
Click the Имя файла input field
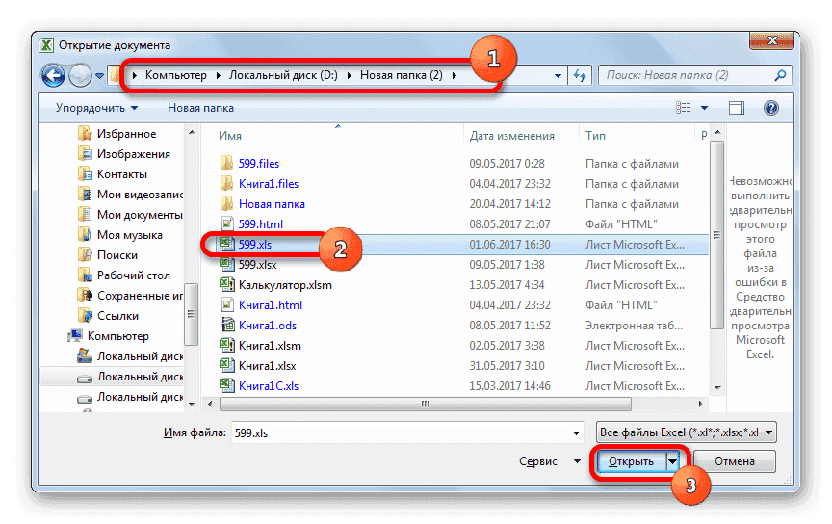(400, 432)
